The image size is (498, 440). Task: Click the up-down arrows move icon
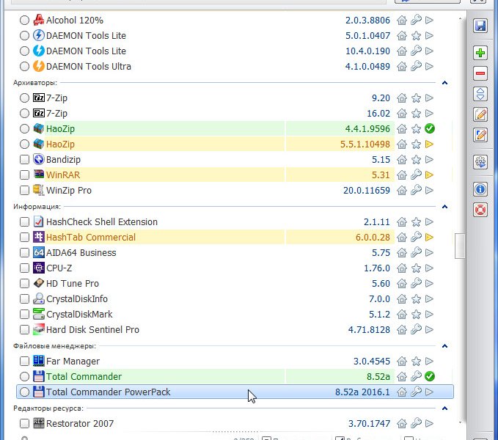(480, 94)
